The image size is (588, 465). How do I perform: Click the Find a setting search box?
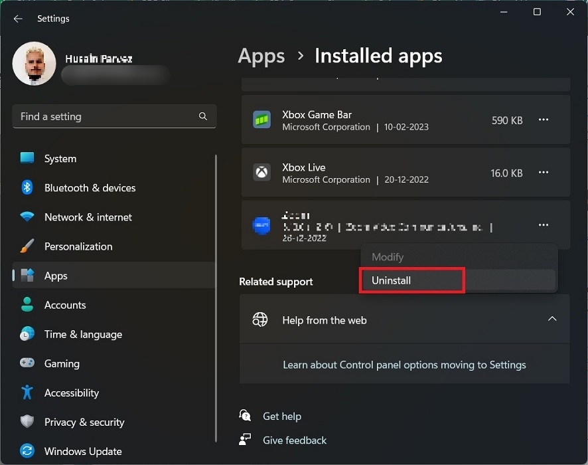114,116
